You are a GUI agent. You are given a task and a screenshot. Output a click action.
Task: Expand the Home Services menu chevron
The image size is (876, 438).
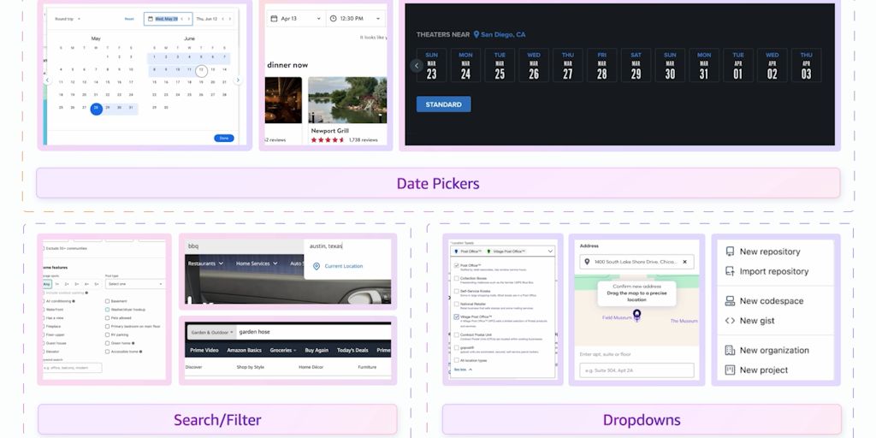pyautogui.click(x=275, y=263)
